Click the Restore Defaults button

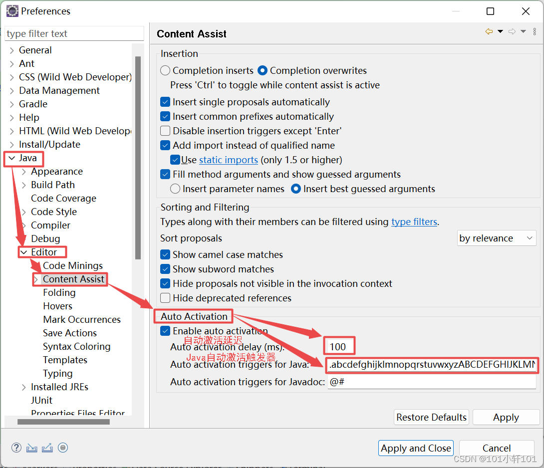click(431, 417)
